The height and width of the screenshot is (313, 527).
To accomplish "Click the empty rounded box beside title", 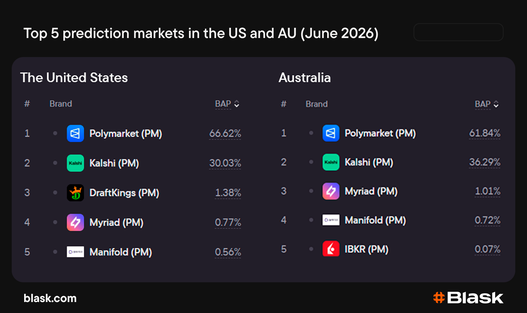I will point(458,32).
